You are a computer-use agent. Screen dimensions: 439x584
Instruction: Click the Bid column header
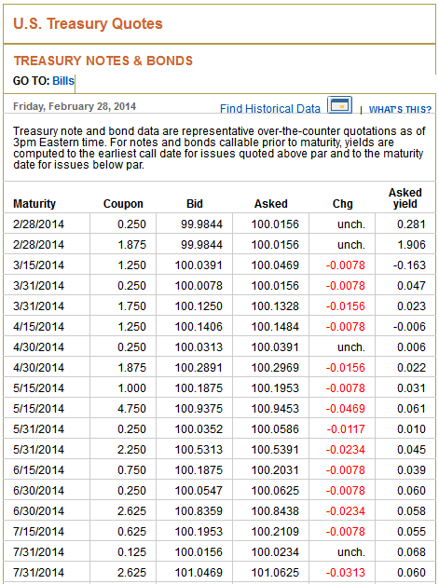tap(195, 204)
